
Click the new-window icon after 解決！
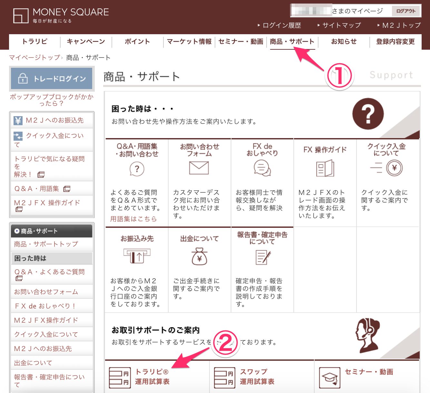(x=41, y=175)
